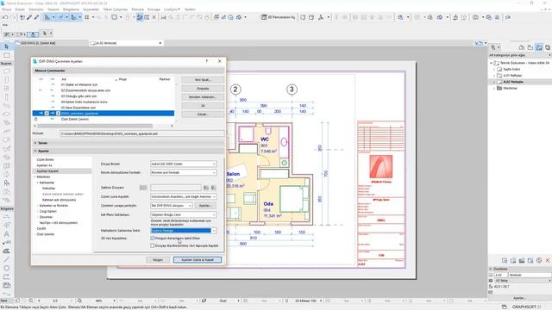Click the Redo icon in the toolbar
This screenshot has width=552, height=310.
13,17
